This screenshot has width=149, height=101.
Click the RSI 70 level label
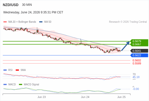click(x=134, y=74)
